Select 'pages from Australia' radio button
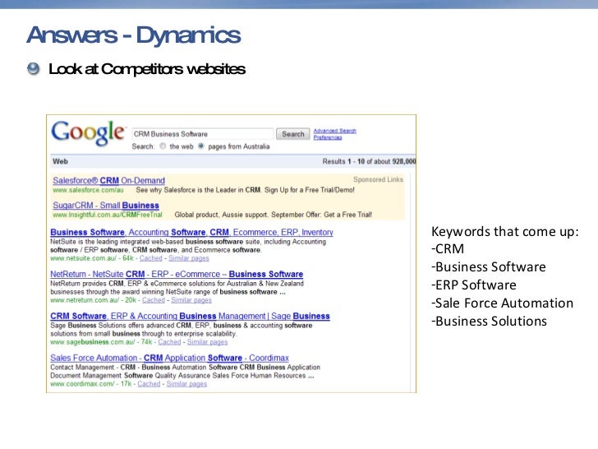Image resolution: width=598 pixels, height=449 pixels. 201,146
